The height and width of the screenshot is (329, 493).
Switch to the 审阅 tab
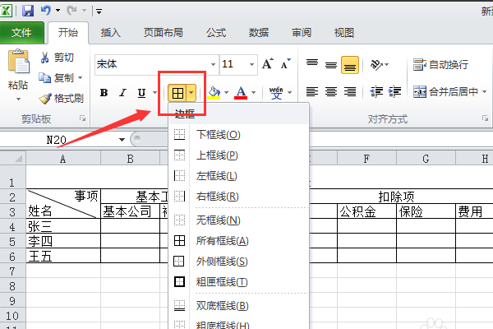click(x=302, y=32)
